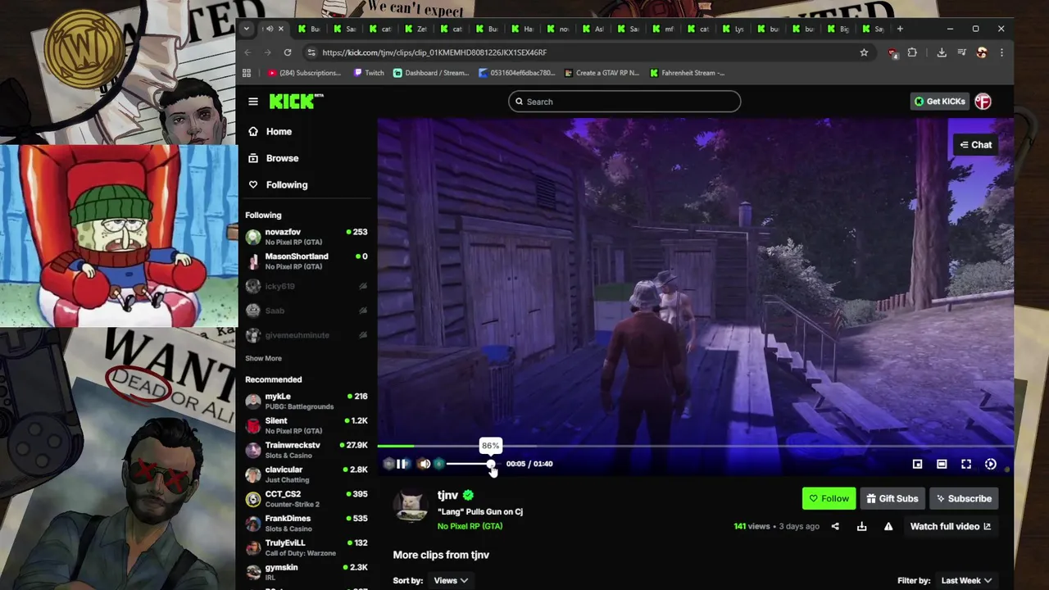This screenshot has height=590, width=1049.
Task: Focus the Kick Search field
Action: [x=624, y=102]
